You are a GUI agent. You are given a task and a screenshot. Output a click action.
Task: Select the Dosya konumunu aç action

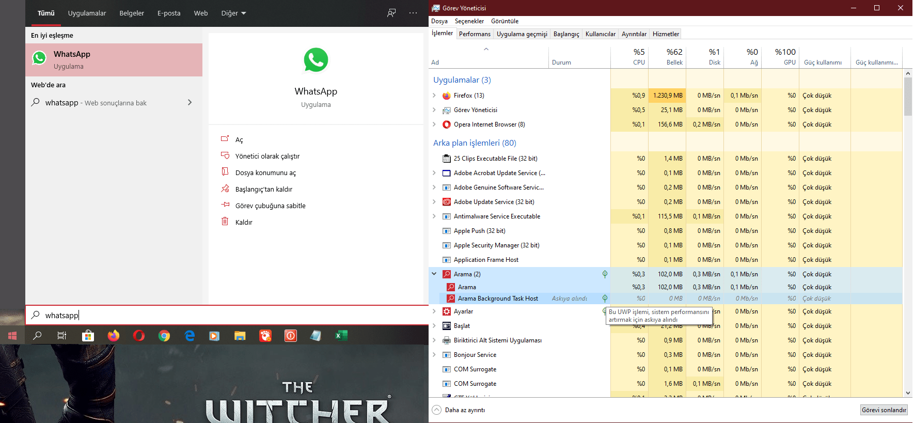tap(265, 173)
